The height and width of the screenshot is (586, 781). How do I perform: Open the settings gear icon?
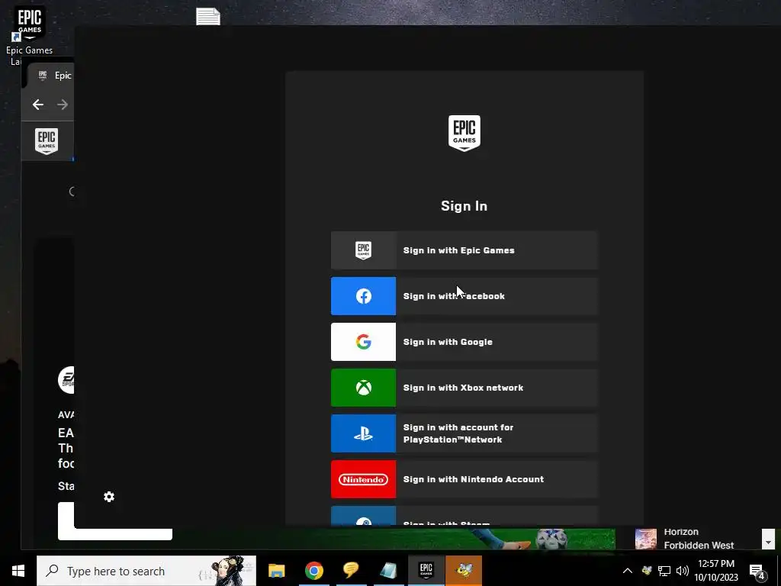109,497
